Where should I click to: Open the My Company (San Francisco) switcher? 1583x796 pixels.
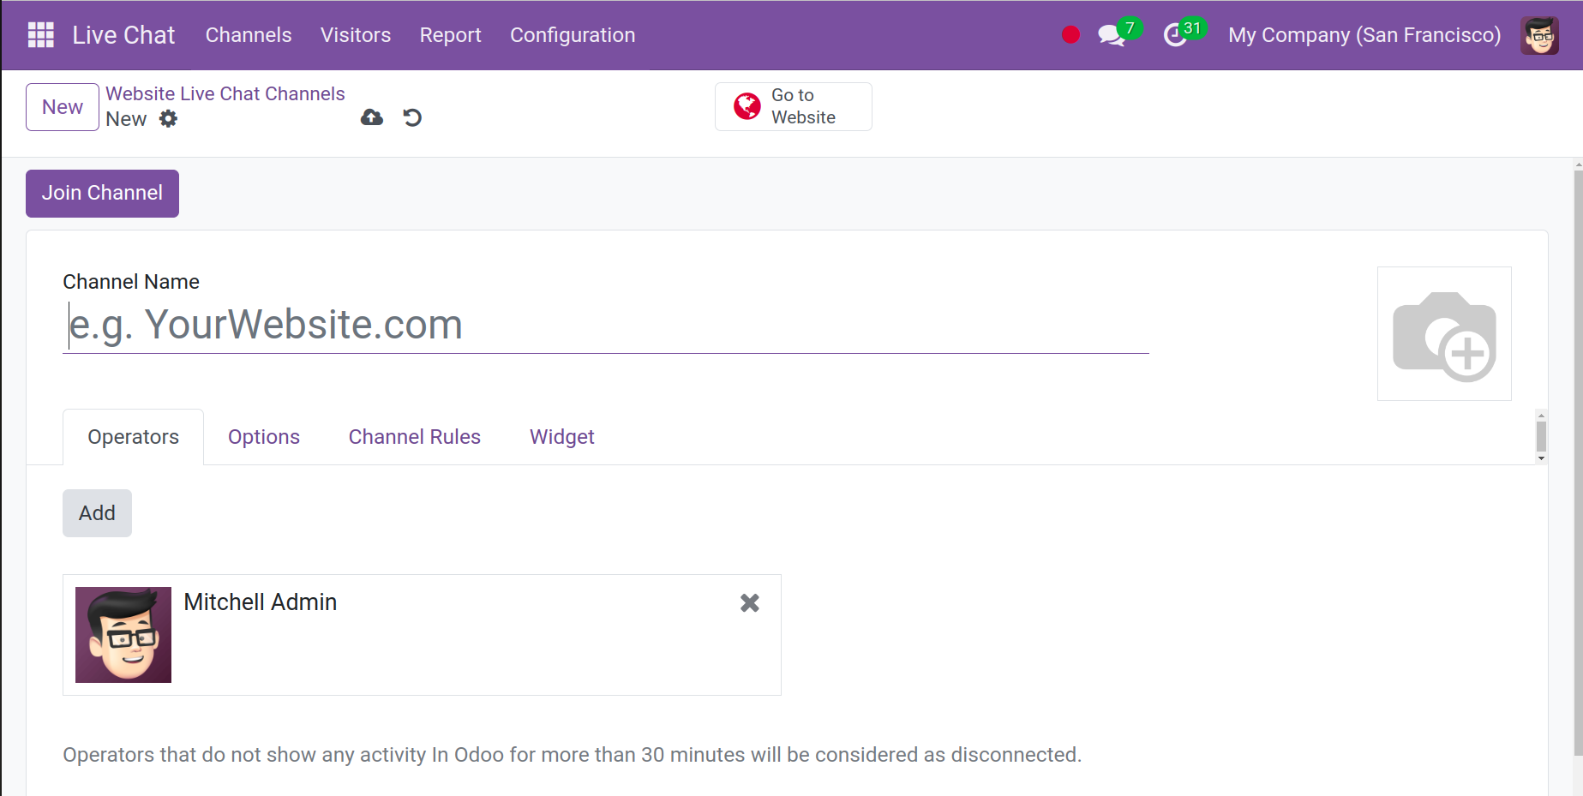click(x=1364, y=35)
